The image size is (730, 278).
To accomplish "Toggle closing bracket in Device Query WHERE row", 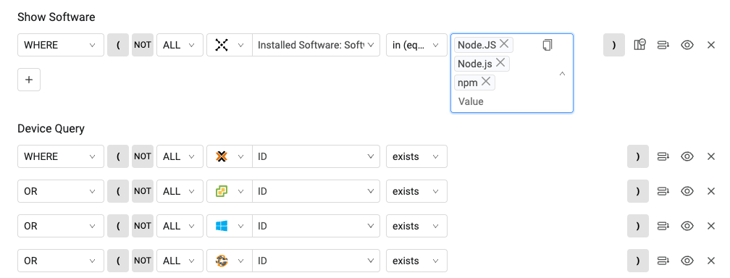I will [637, 156].
